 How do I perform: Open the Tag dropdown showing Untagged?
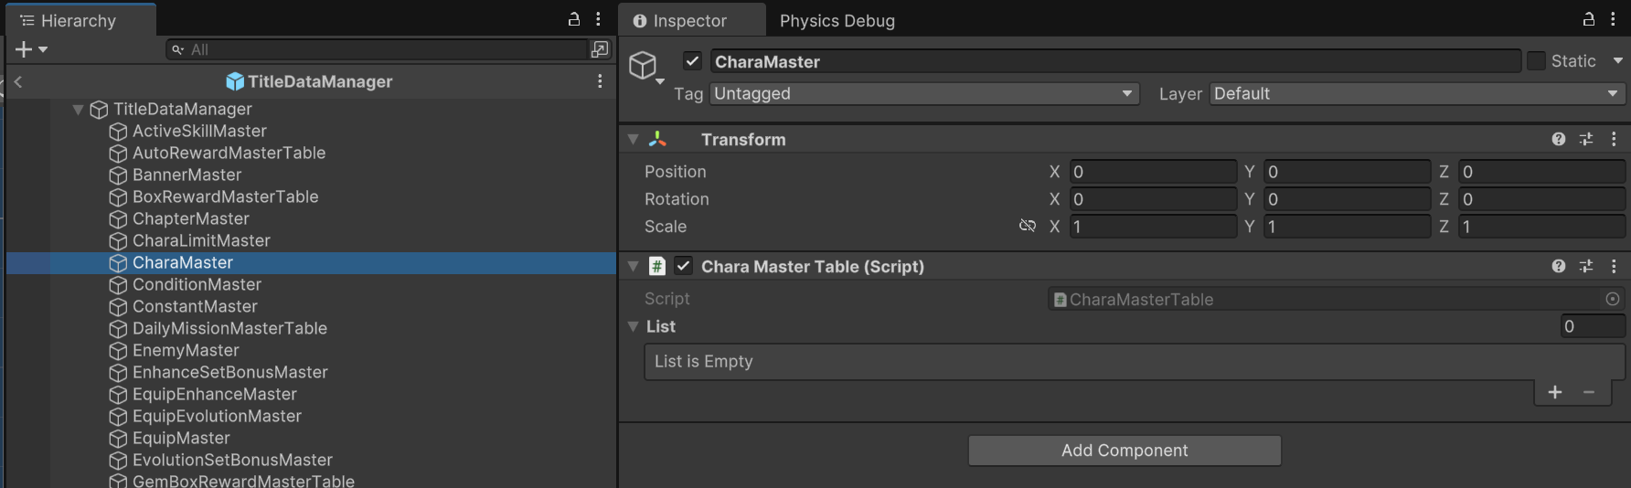(923, 93)
